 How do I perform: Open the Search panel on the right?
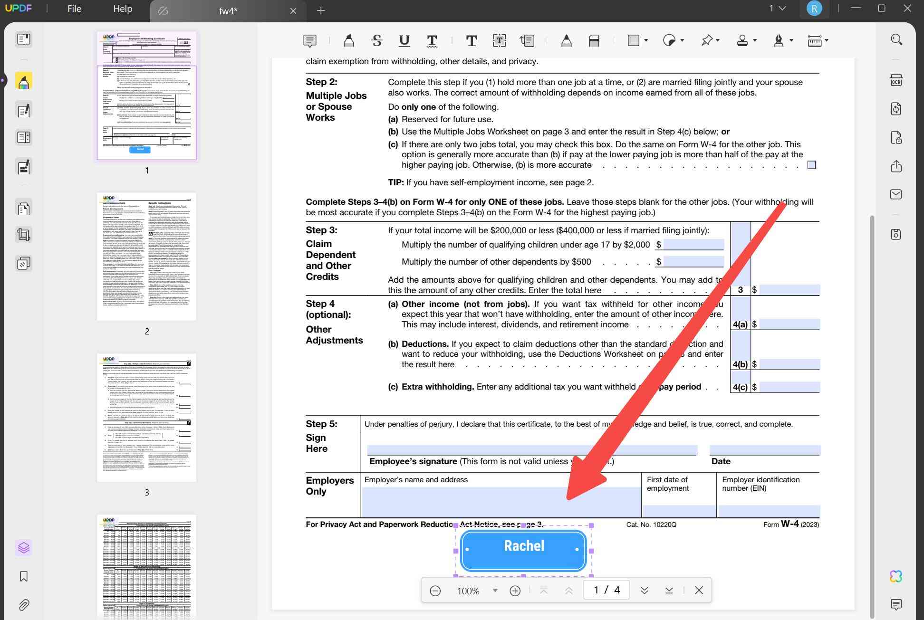(896, 39)
